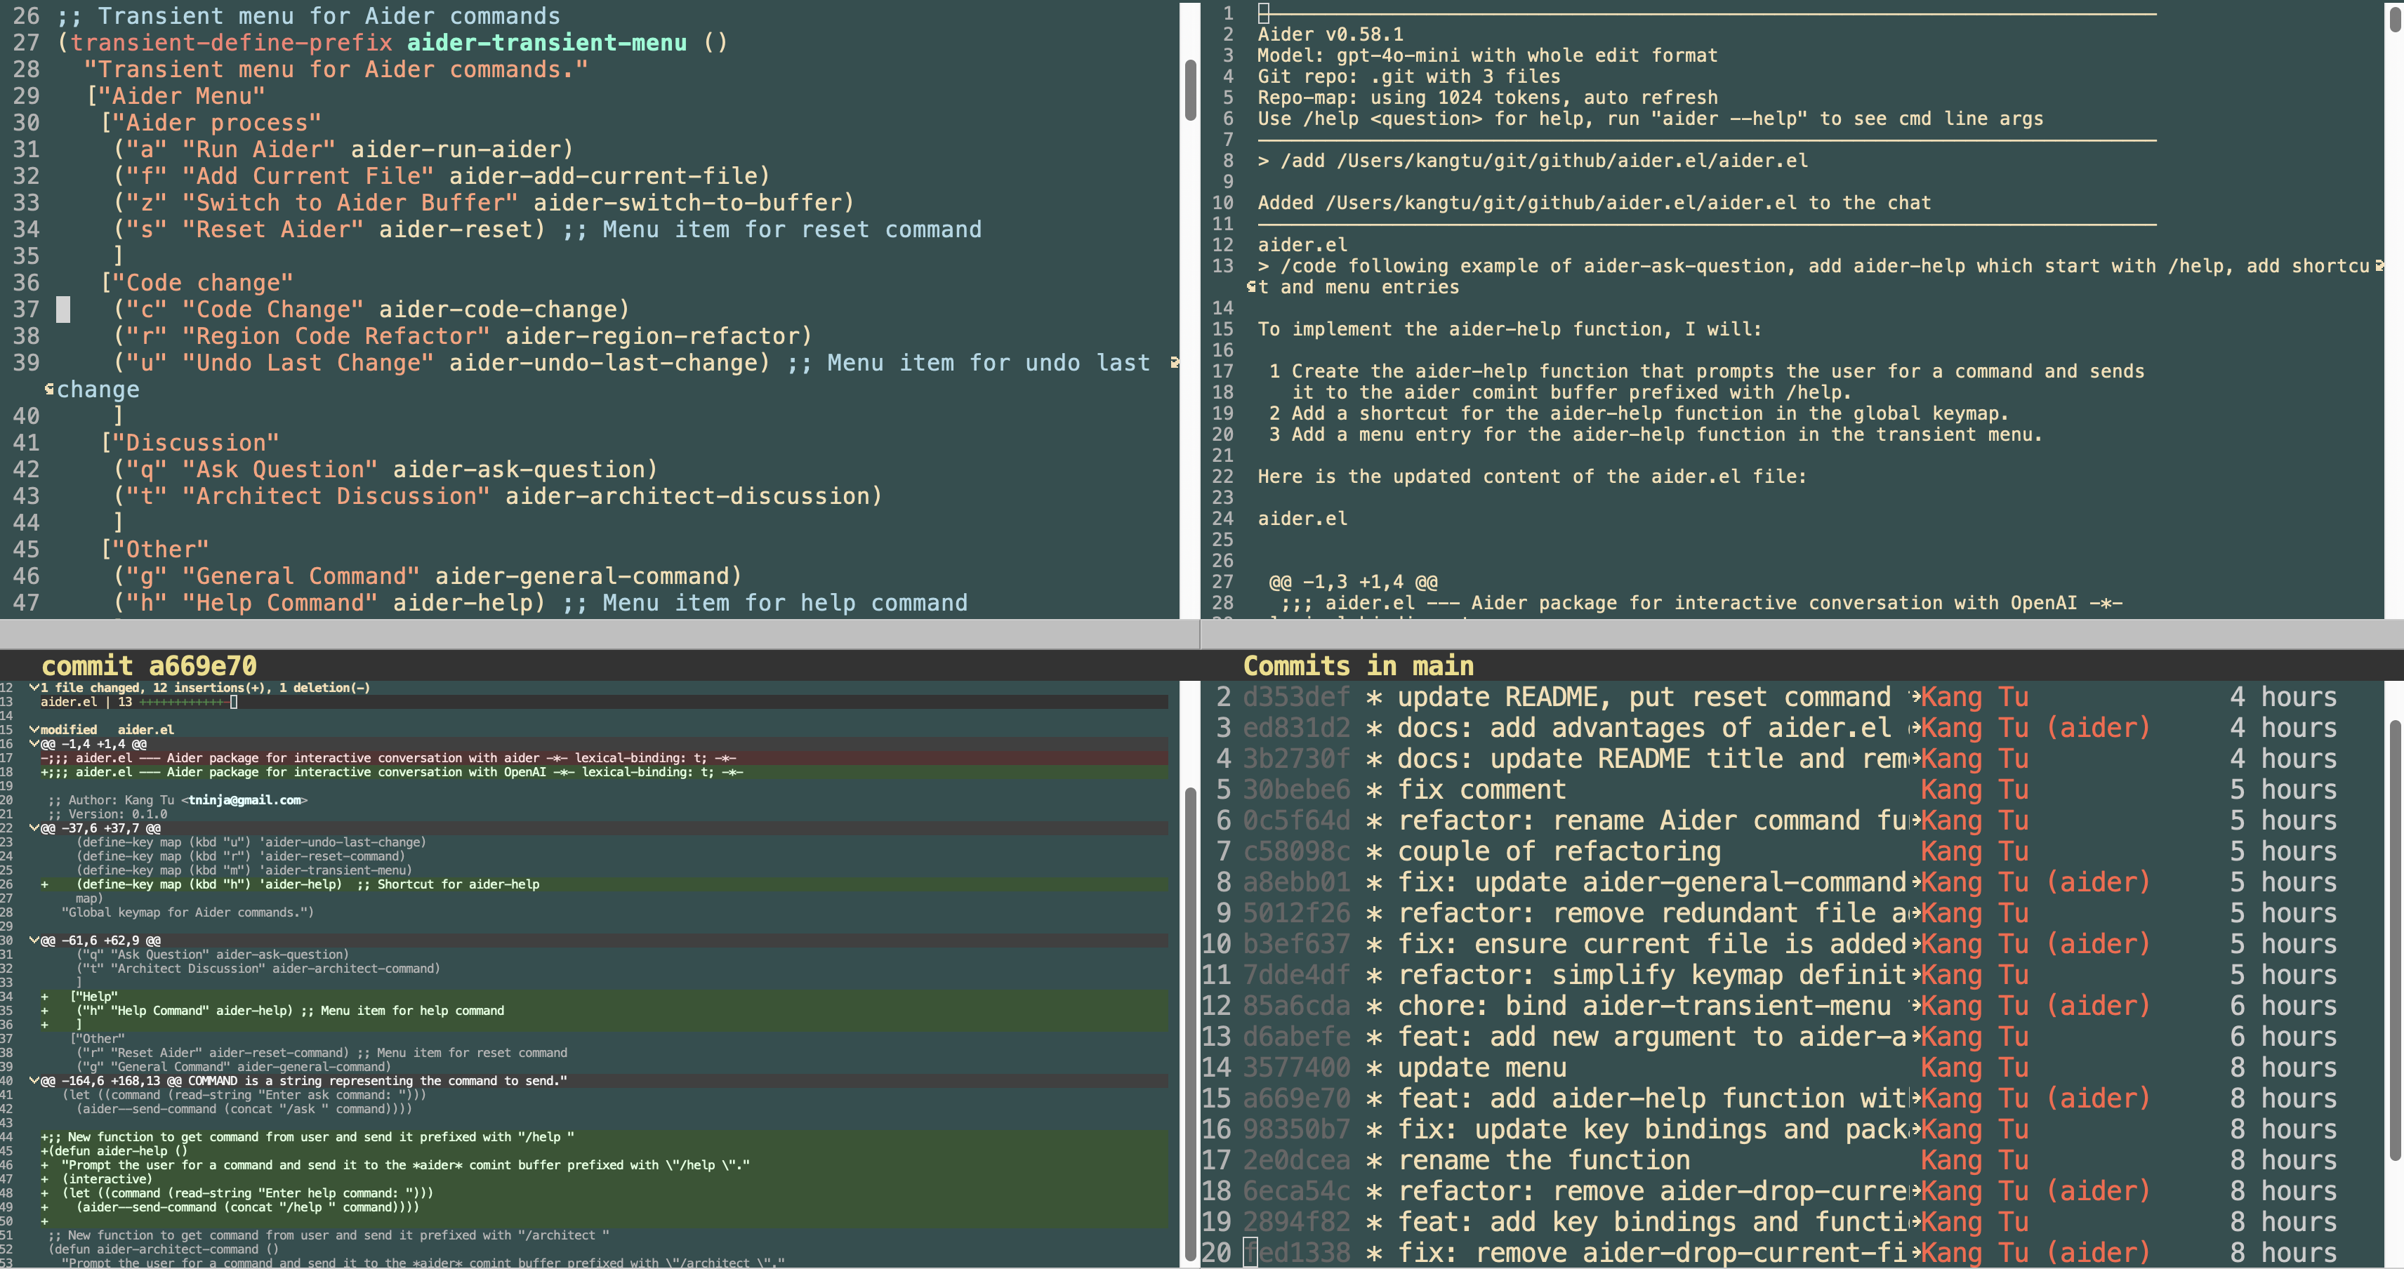Click 'aider-switch-to-buffer' in the code
Viewport: 2404px width, 1269px height.
coord(687,202)
